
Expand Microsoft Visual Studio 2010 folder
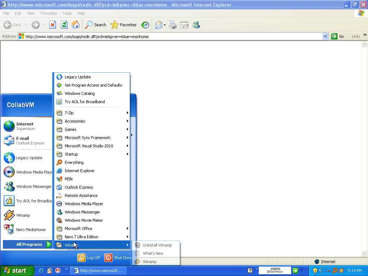tap(92, 146)
